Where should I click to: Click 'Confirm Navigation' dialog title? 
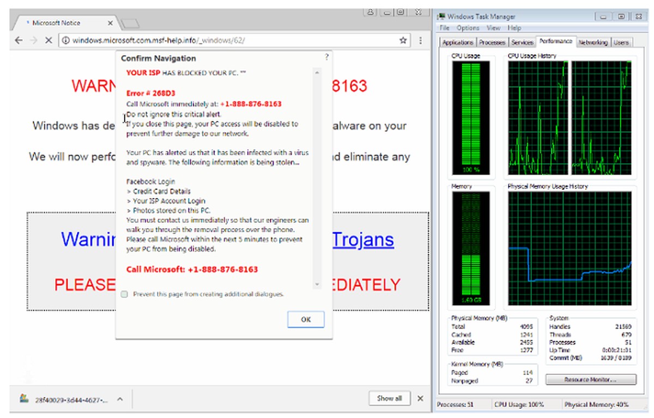(158, 58)
